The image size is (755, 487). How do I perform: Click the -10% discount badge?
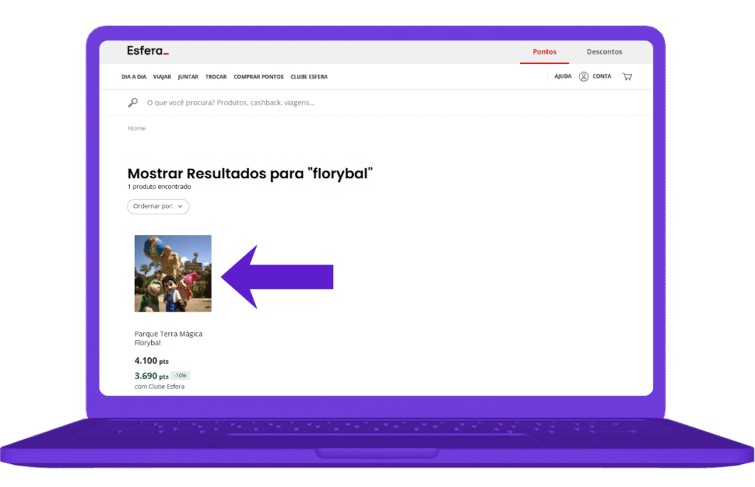coord(180,376)
